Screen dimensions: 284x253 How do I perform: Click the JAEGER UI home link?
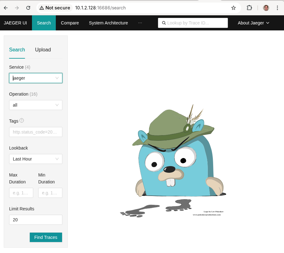pos(15,23)
